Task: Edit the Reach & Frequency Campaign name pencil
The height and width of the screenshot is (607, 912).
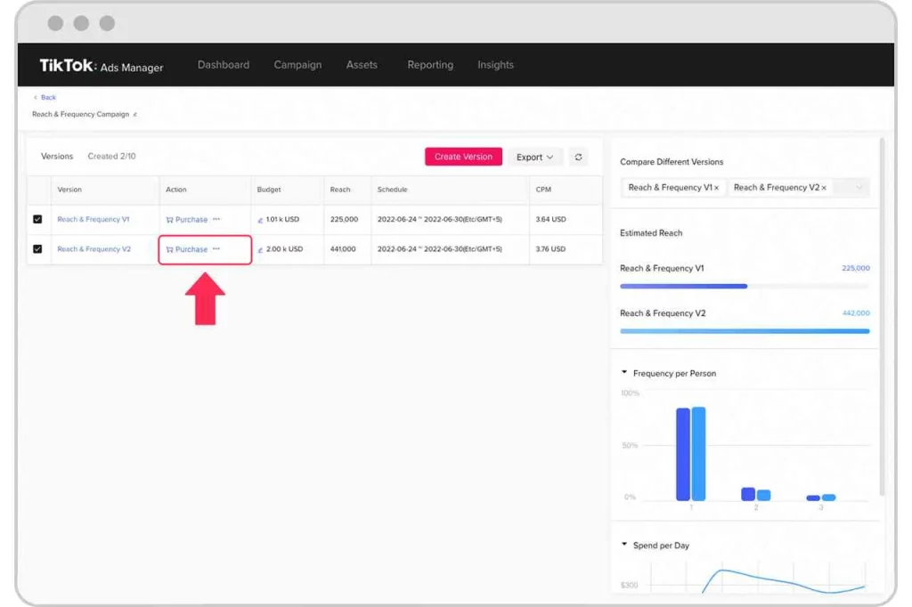Action: click(135, 115)
